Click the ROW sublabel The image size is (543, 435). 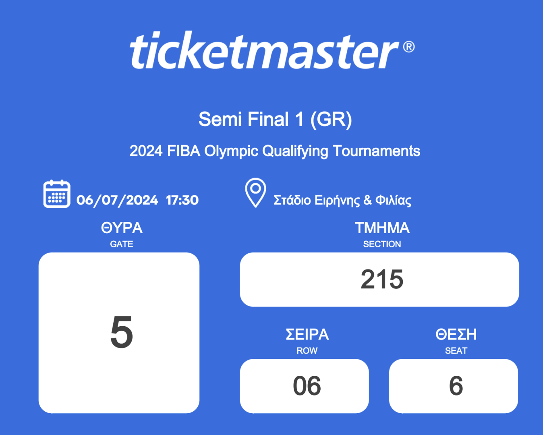pos(307,351)
